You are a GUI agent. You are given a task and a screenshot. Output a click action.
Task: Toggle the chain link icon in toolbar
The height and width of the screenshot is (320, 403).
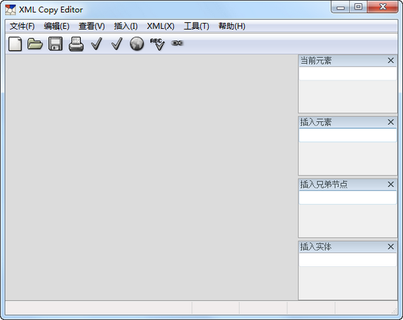pos(177,44)
